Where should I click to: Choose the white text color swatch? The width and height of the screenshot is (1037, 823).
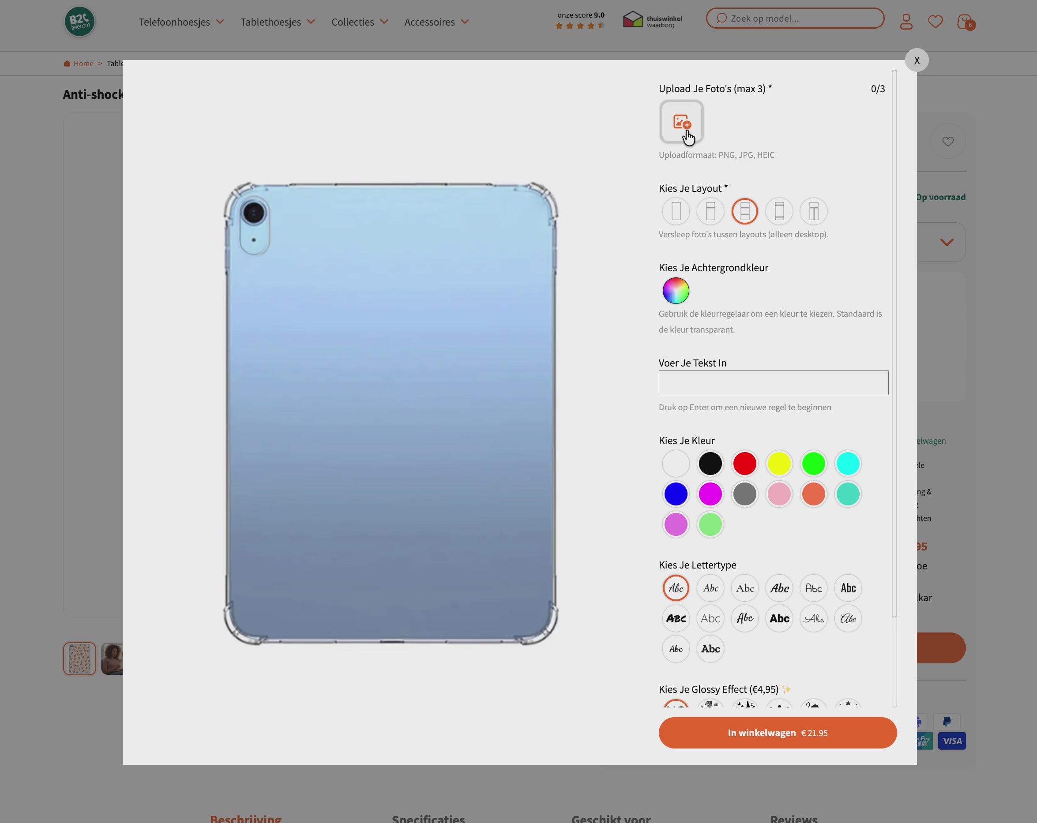676,464
